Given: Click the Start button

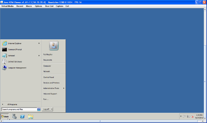Looking at the screenshot, I should click(5, 117).
